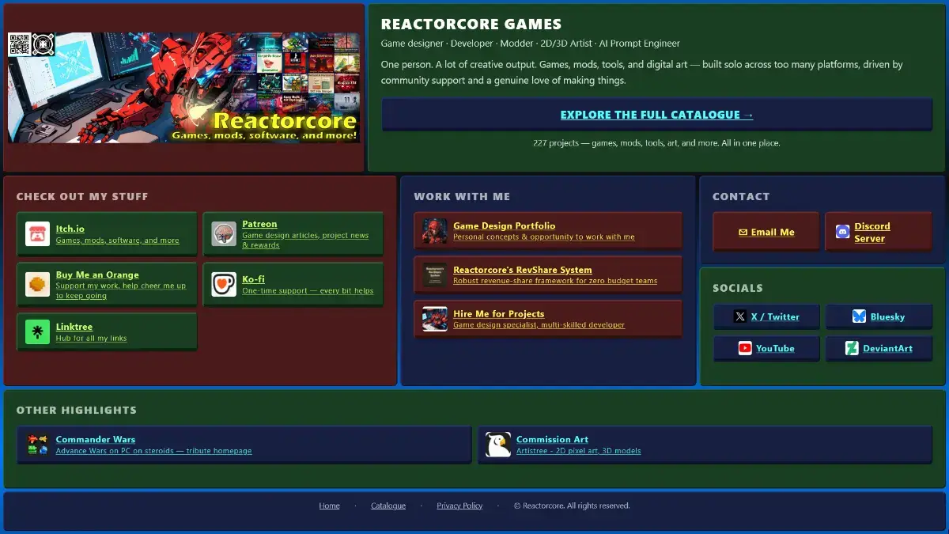
Task: Click the REACTORCORE GAMES heading
Action: point(471,25)
